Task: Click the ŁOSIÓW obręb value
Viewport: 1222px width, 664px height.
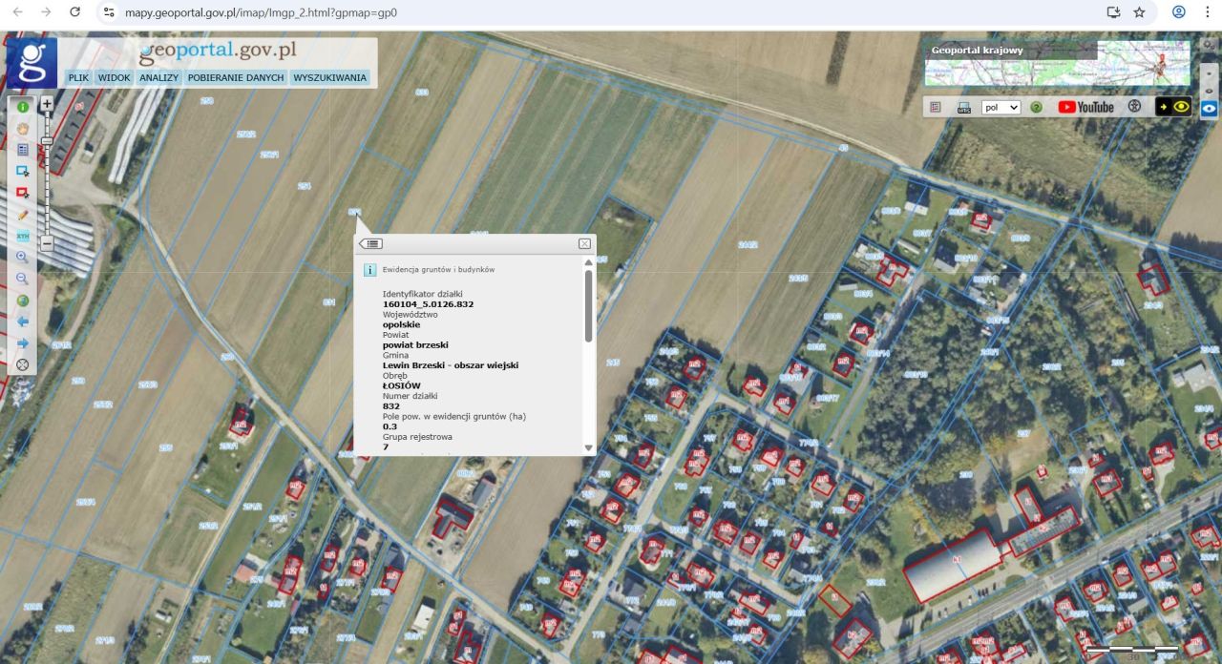Action: (402, 385)
